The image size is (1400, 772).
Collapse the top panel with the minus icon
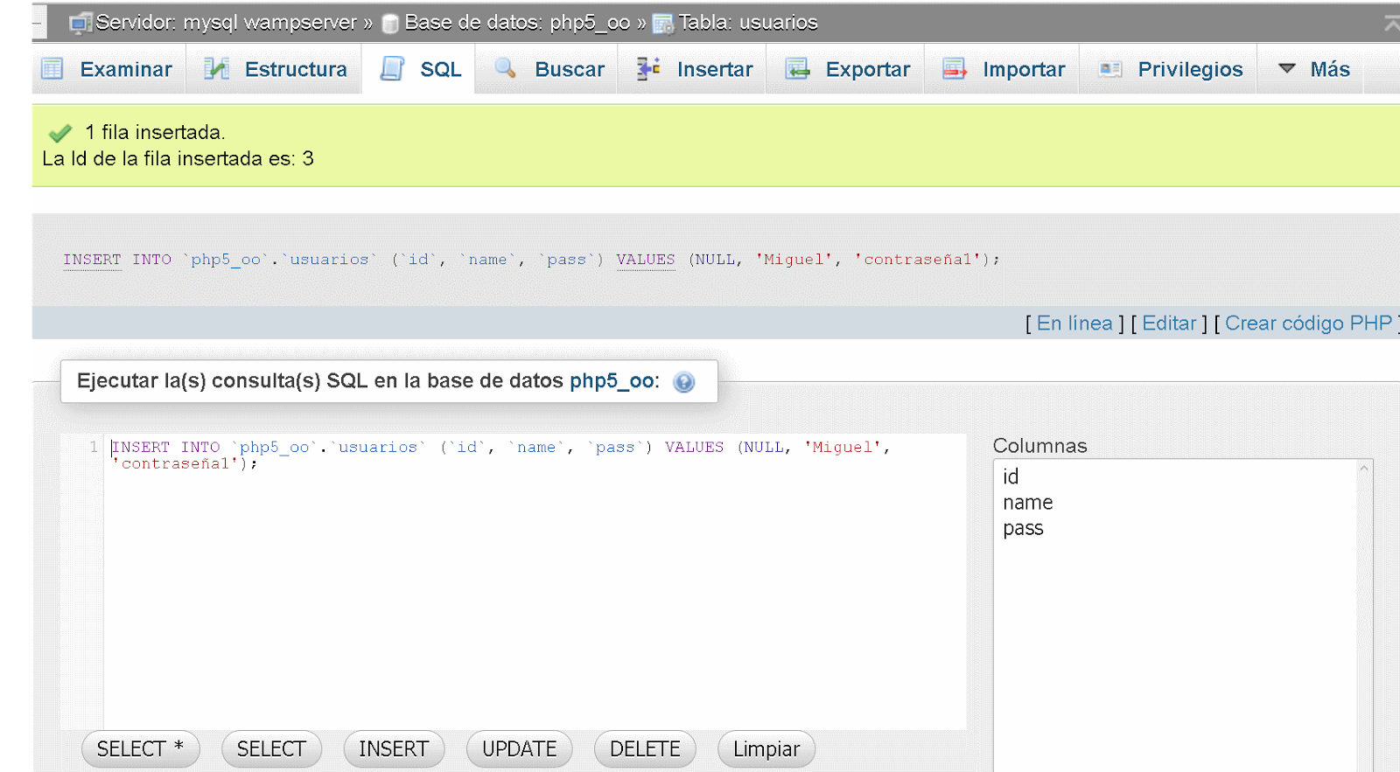38,24
